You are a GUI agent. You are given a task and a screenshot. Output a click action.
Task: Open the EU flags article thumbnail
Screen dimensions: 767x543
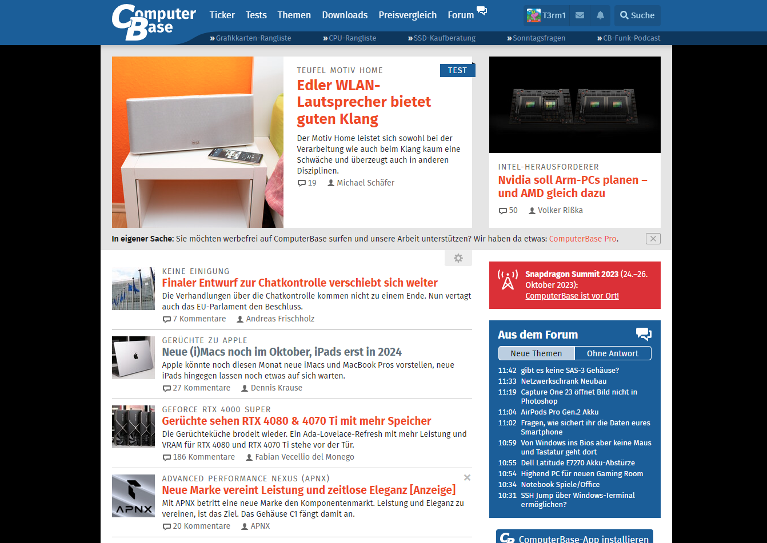[x=133, y=288]
